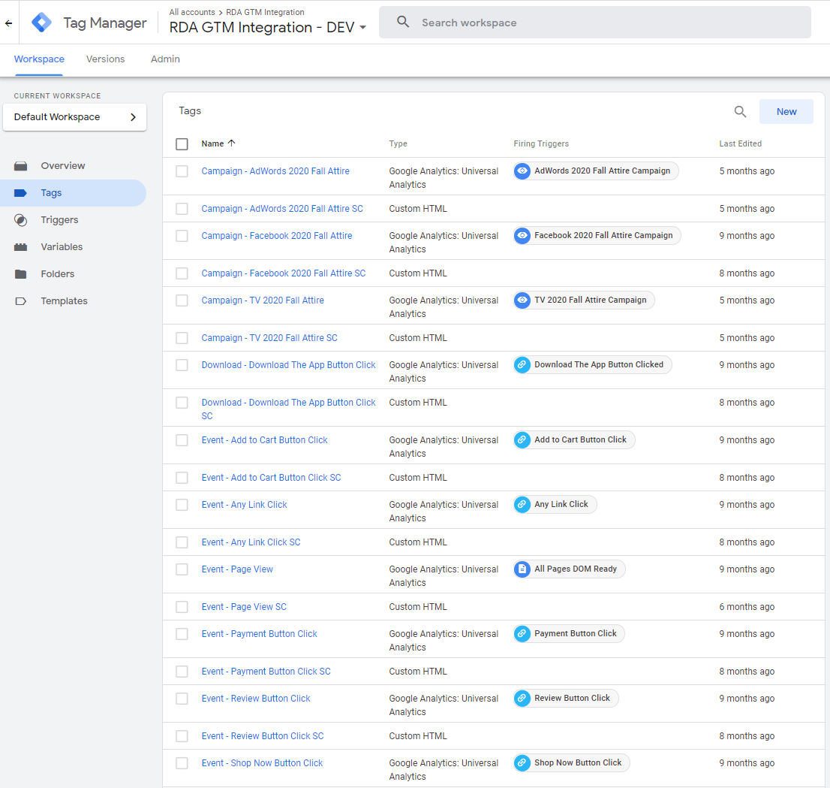Click the Templates sidebar icon
The image size is (830, 788).
coord(21,301)
